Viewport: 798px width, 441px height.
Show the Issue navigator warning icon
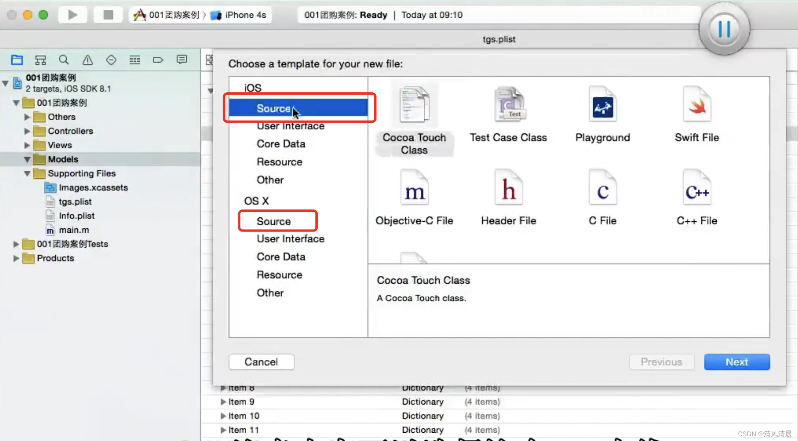(x=87, y=60)
